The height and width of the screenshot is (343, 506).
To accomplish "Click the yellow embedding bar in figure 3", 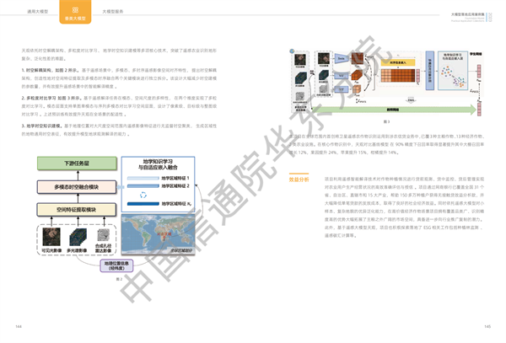I will [398, 62].
